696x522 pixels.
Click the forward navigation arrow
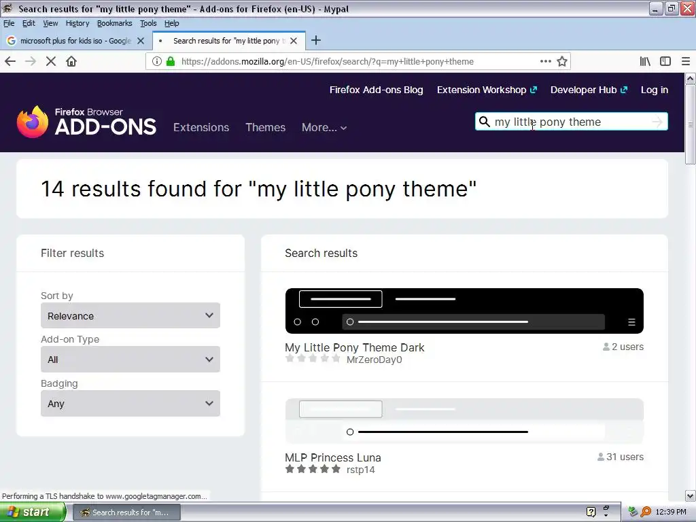point(31,61)
